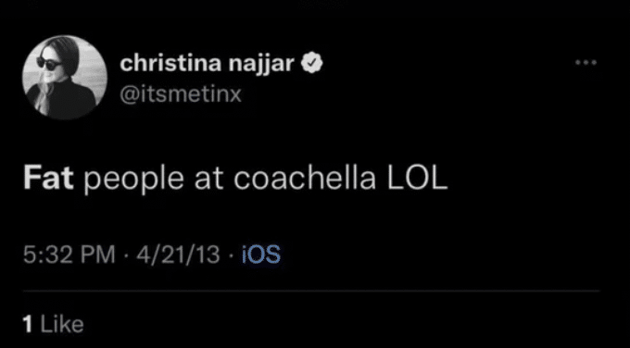
Task: Click the last name najjar
Action: tap(262, 66)
